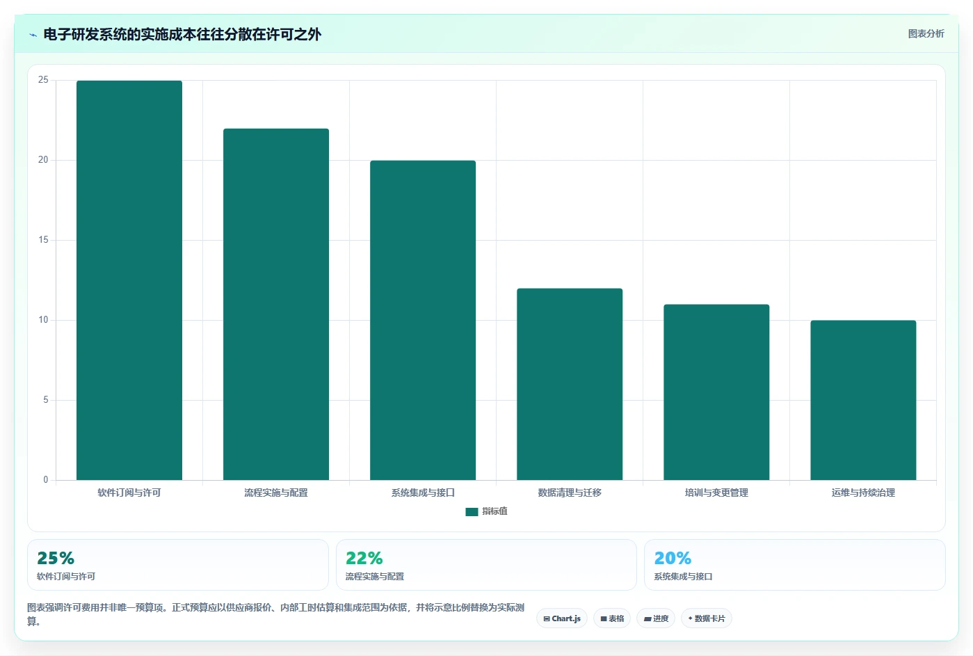Click x-axis label 运维与持续治理
Image resolution: width=973 pixels, height=656 pixels.
click(863, 493)
